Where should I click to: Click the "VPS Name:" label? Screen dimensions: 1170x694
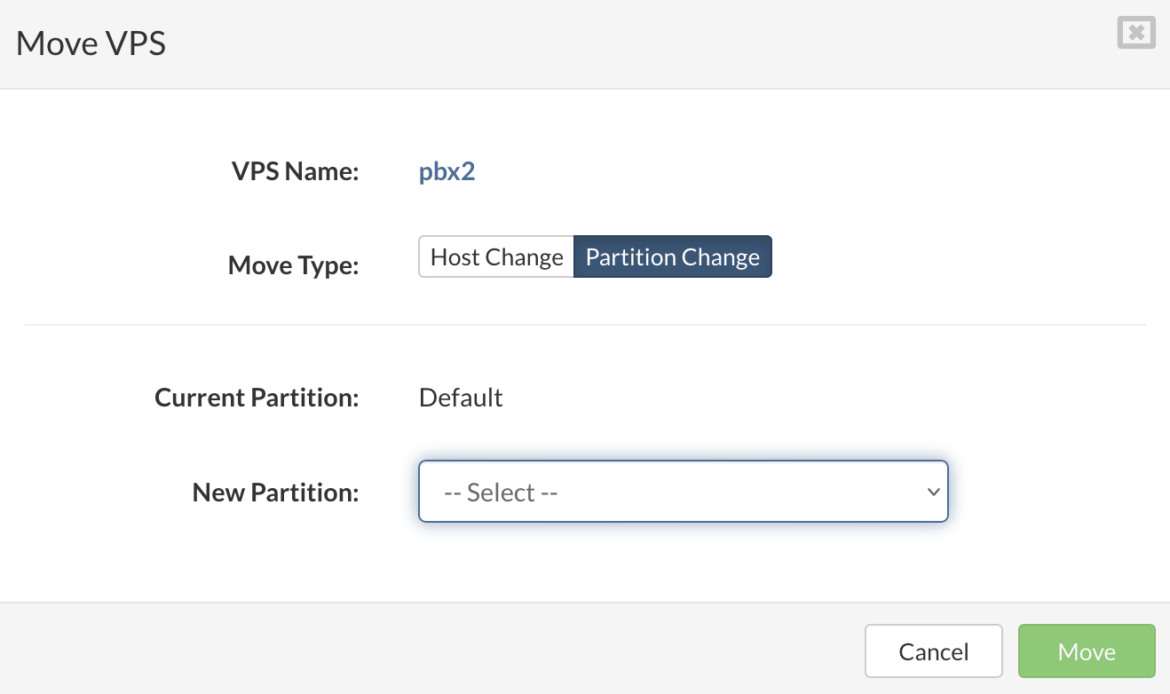point(295,171)
